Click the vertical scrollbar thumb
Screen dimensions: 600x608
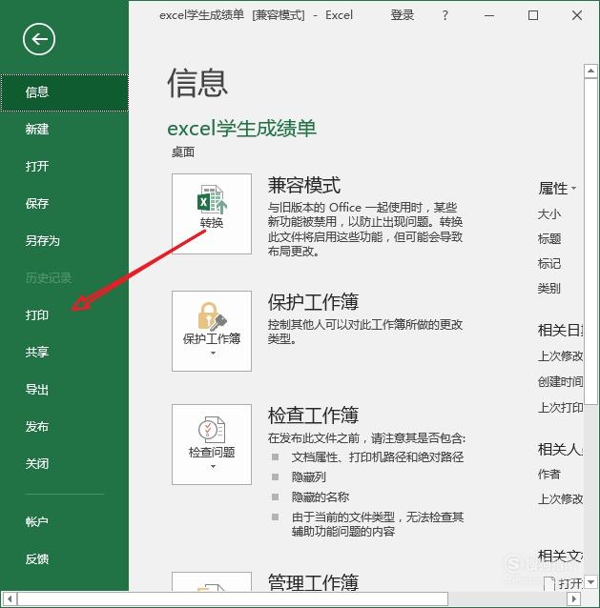click(590, 242)
